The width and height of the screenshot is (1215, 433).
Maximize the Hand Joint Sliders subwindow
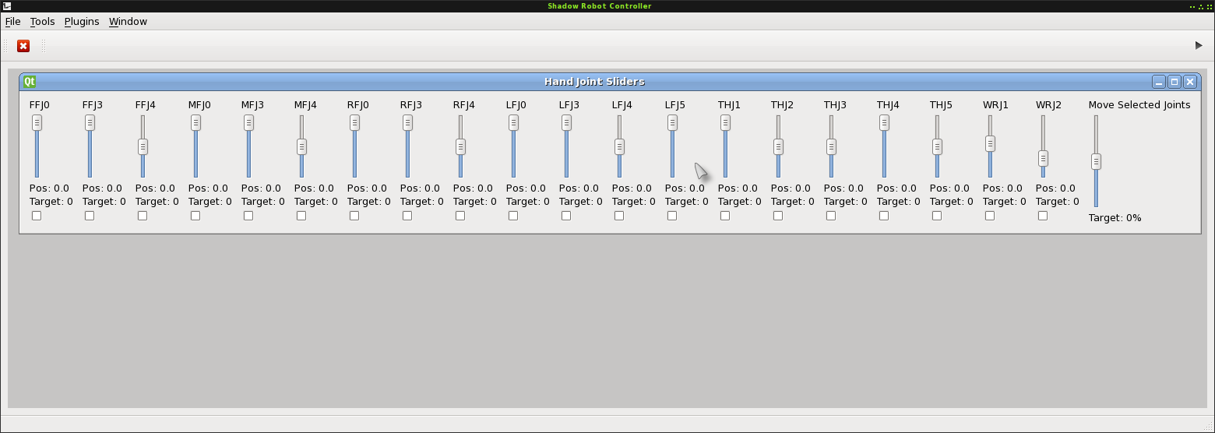point(1174,82)
